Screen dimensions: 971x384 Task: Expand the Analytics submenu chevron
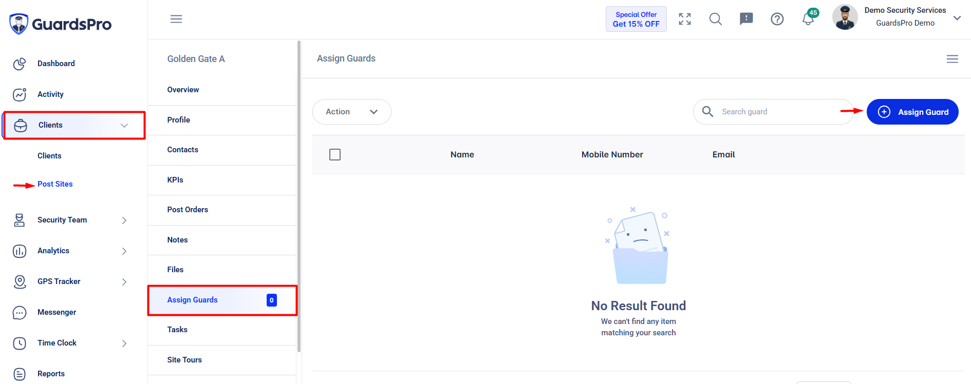click(x=124, y=251)
